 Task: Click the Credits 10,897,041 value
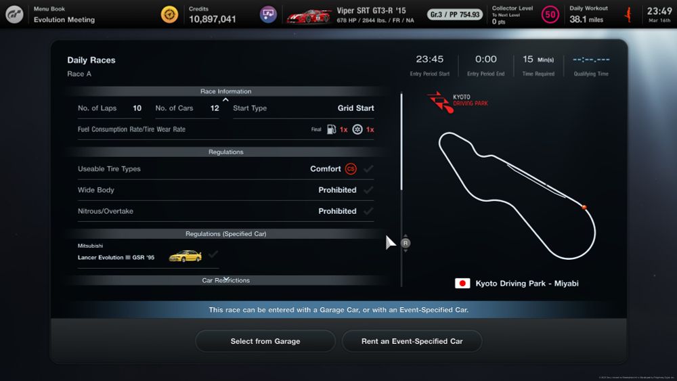click(213, 20)
